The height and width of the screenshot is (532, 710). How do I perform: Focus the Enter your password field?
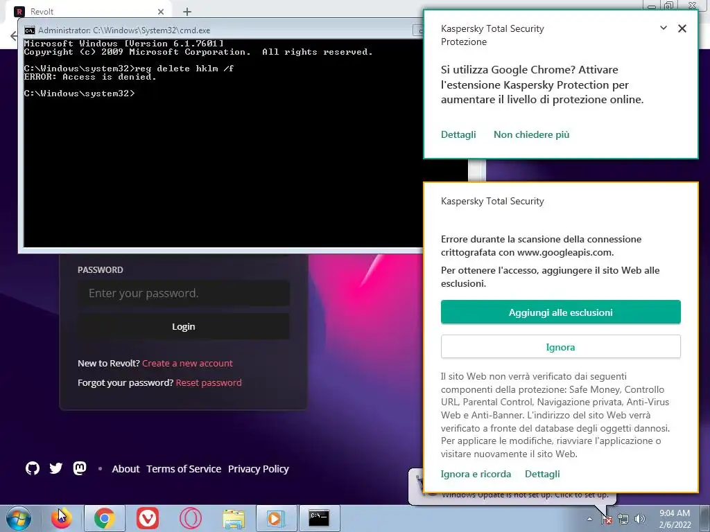(183, 293)
